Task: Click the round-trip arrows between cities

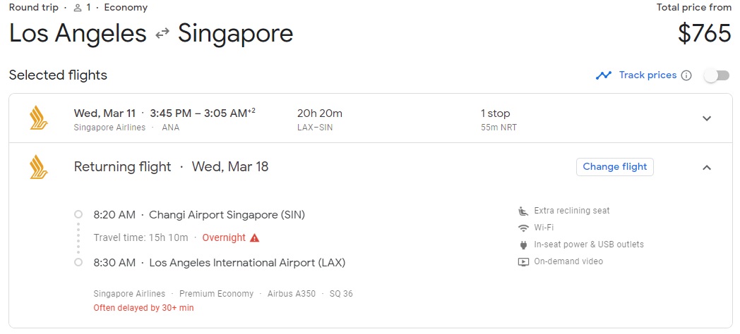Action: [162, 34]
